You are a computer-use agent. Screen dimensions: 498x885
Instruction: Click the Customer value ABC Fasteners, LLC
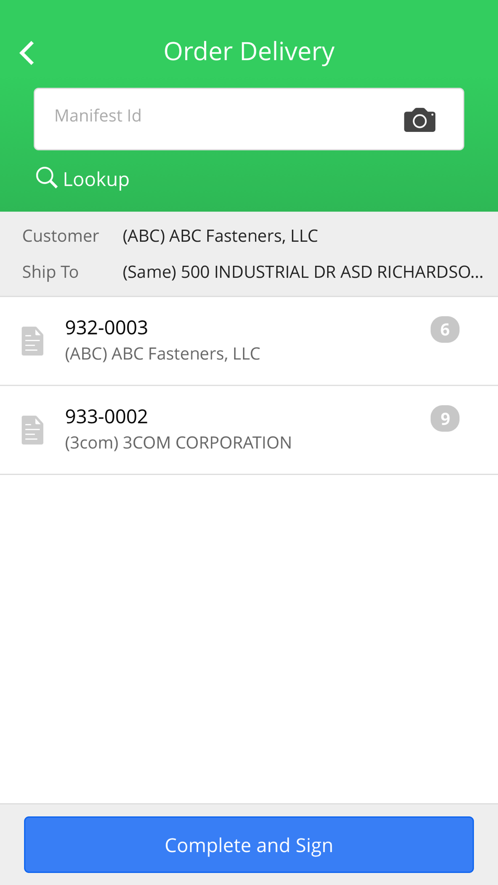pos(220,236)
